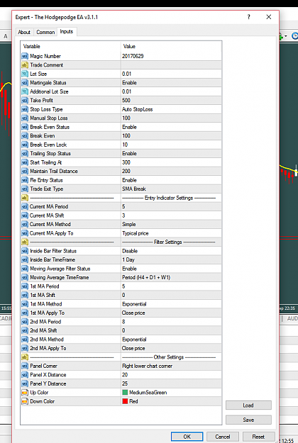The image size is (298, 443).
Task: Click the Break Even Status row icon
Action: pyautogui.click(x=25, y=127)
